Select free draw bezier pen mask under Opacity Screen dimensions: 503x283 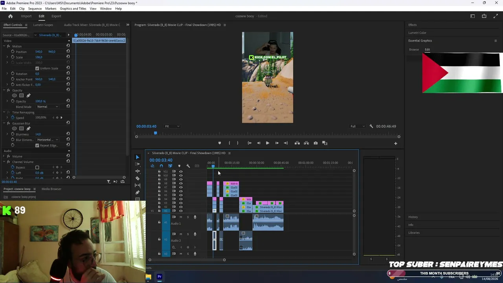28,96
